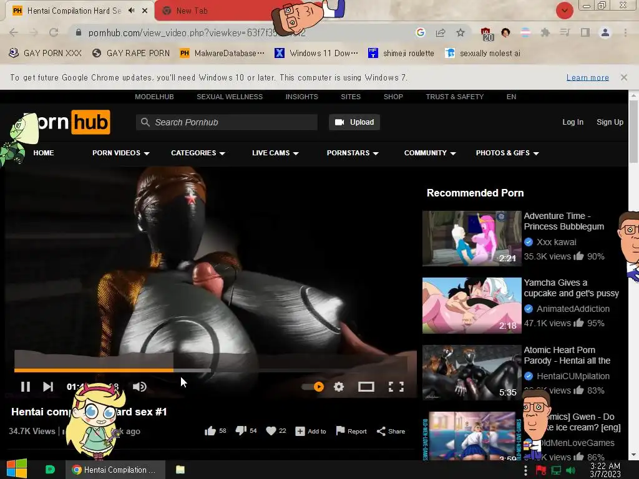
Task: Click the Log In link
Action: tap(573, 122)
